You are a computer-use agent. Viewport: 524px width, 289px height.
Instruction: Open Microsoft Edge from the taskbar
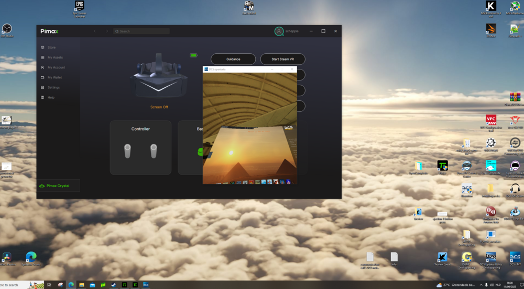click(71, 285)
